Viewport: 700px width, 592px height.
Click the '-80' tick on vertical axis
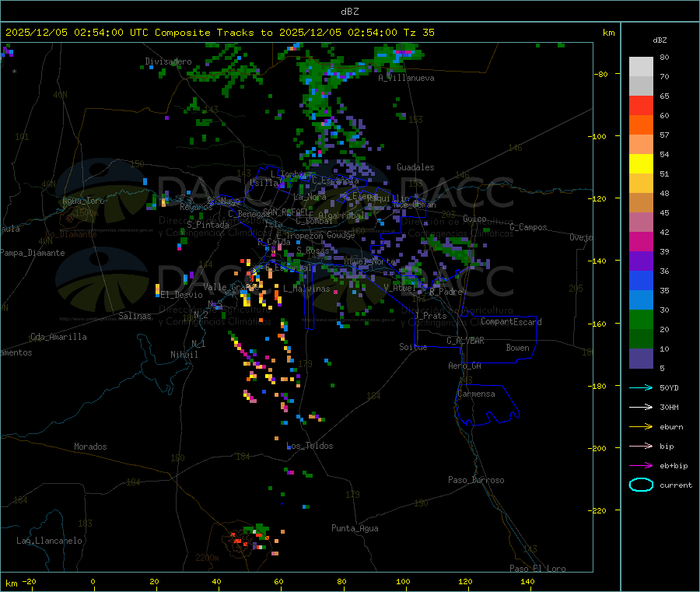click(601, 74)
